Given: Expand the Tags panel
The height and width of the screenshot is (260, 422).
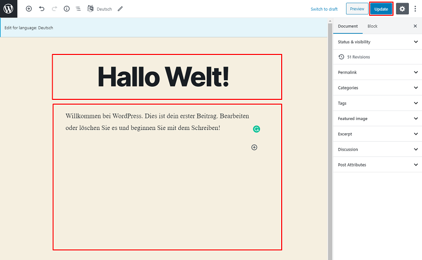Looking at the screenshot, I should [x=378, y=103].
